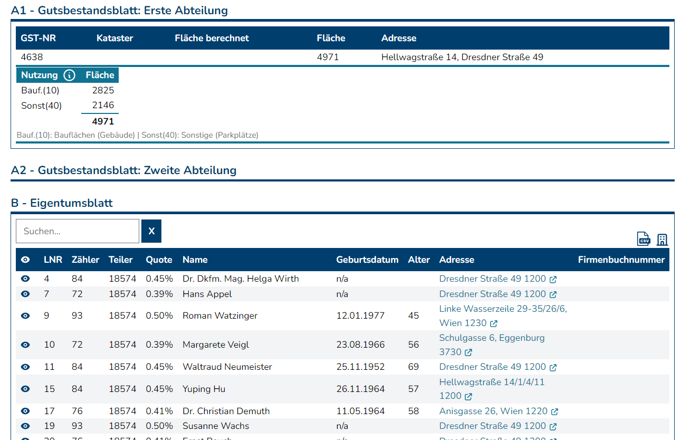Image resolution: width=681 pixels, height=440 pixels.
Task: Select the Kataster column header
Action: point(115,38)
